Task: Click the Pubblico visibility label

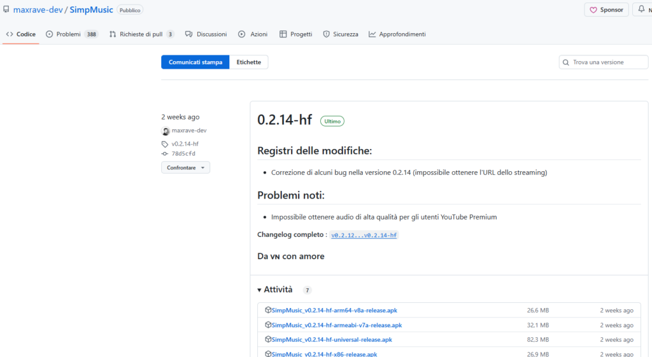Action: click(x=130, y=10)
